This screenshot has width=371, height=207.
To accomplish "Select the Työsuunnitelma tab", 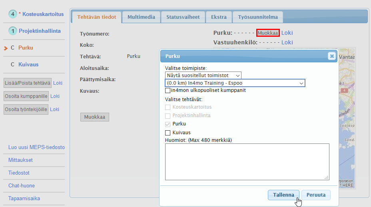I will pyautogui.click(x=257, y=17).
